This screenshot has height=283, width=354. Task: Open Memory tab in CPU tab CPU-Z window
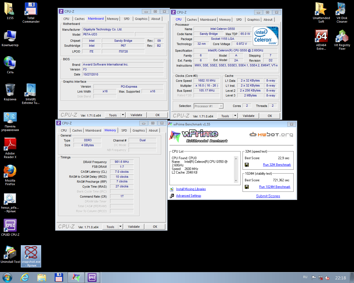point(225,20)
